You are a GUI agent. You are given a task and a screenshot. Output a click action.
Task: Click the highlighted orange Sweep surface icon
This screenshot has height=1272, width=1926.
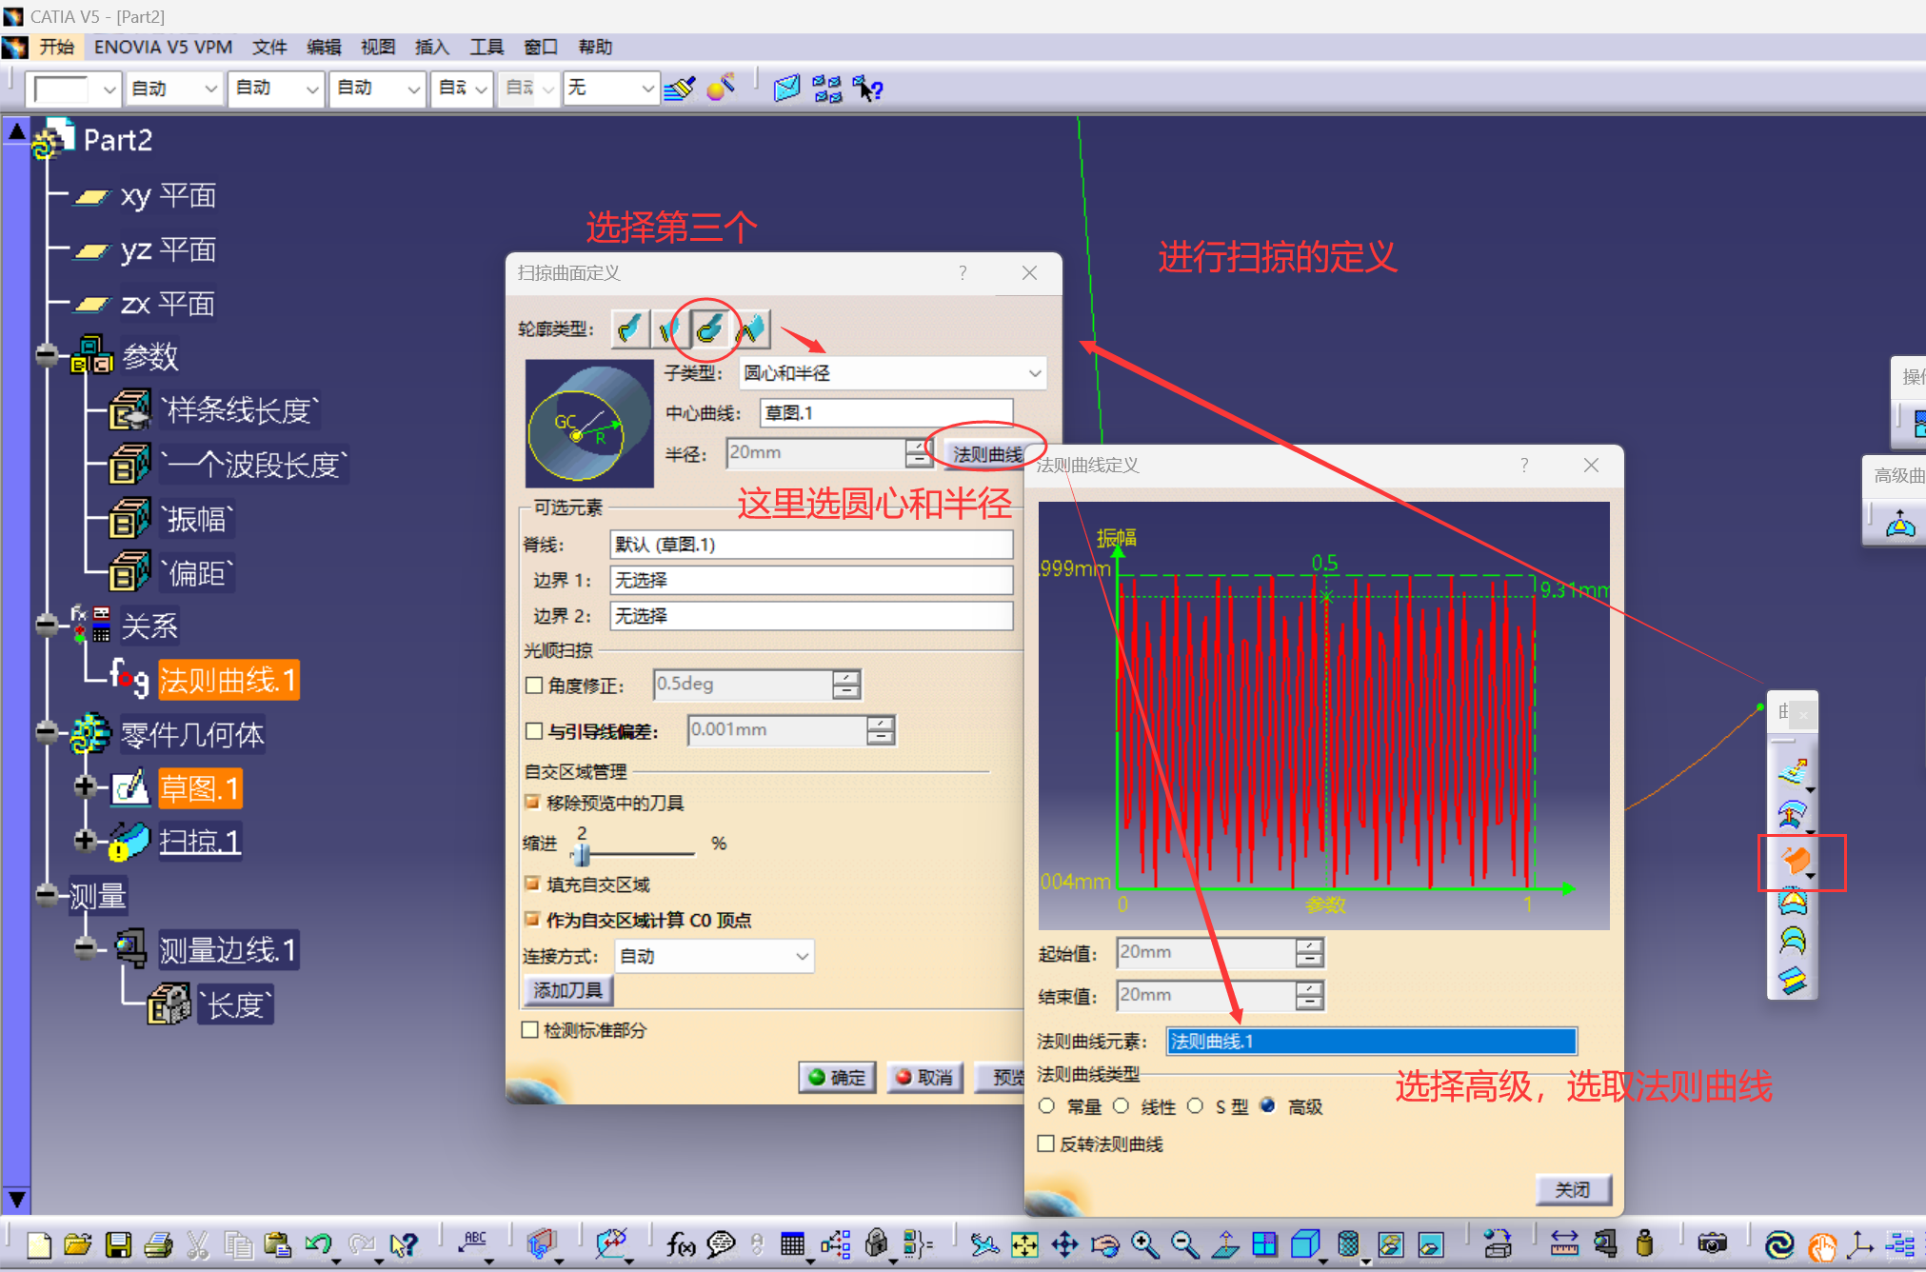click(x=1796, y=861)
